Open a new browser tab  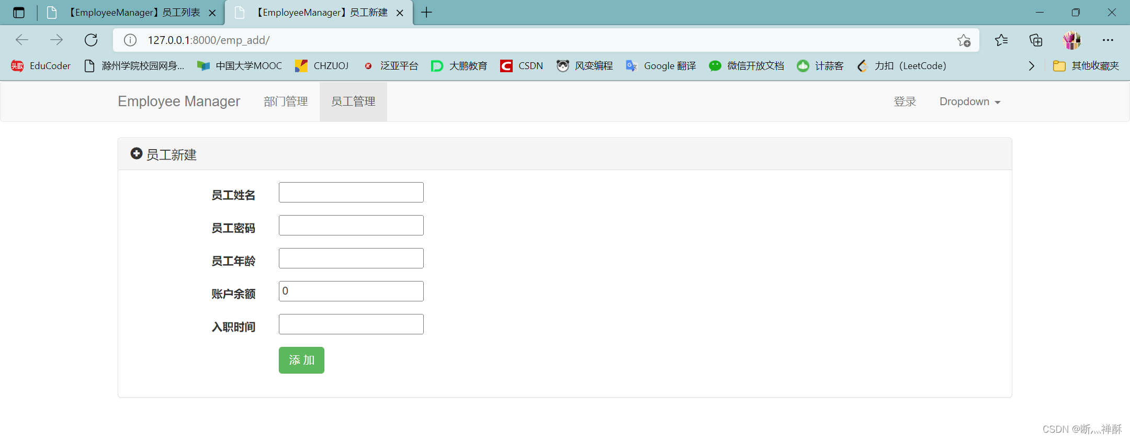(426, 13)
